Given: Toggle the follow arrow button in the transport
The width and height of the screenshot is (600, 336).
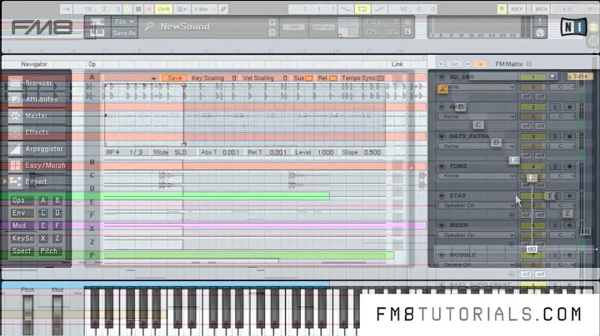Looking at the screenshot, I should click(66, 9).
